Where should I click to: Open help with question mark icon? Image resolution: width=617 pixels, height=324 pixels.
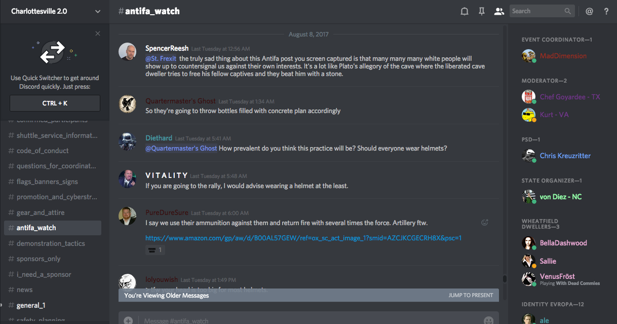pos(606,11)
